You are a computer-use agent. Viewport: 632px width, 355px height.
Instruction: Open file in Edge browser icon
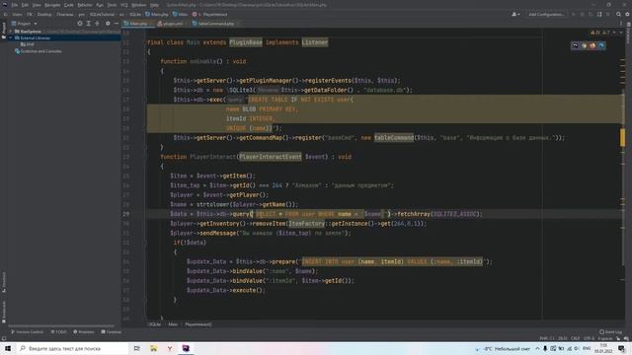(601, 45)
